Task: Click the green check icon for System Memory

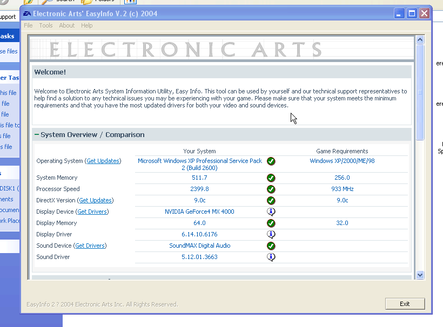Action: [x=271, y=178]
